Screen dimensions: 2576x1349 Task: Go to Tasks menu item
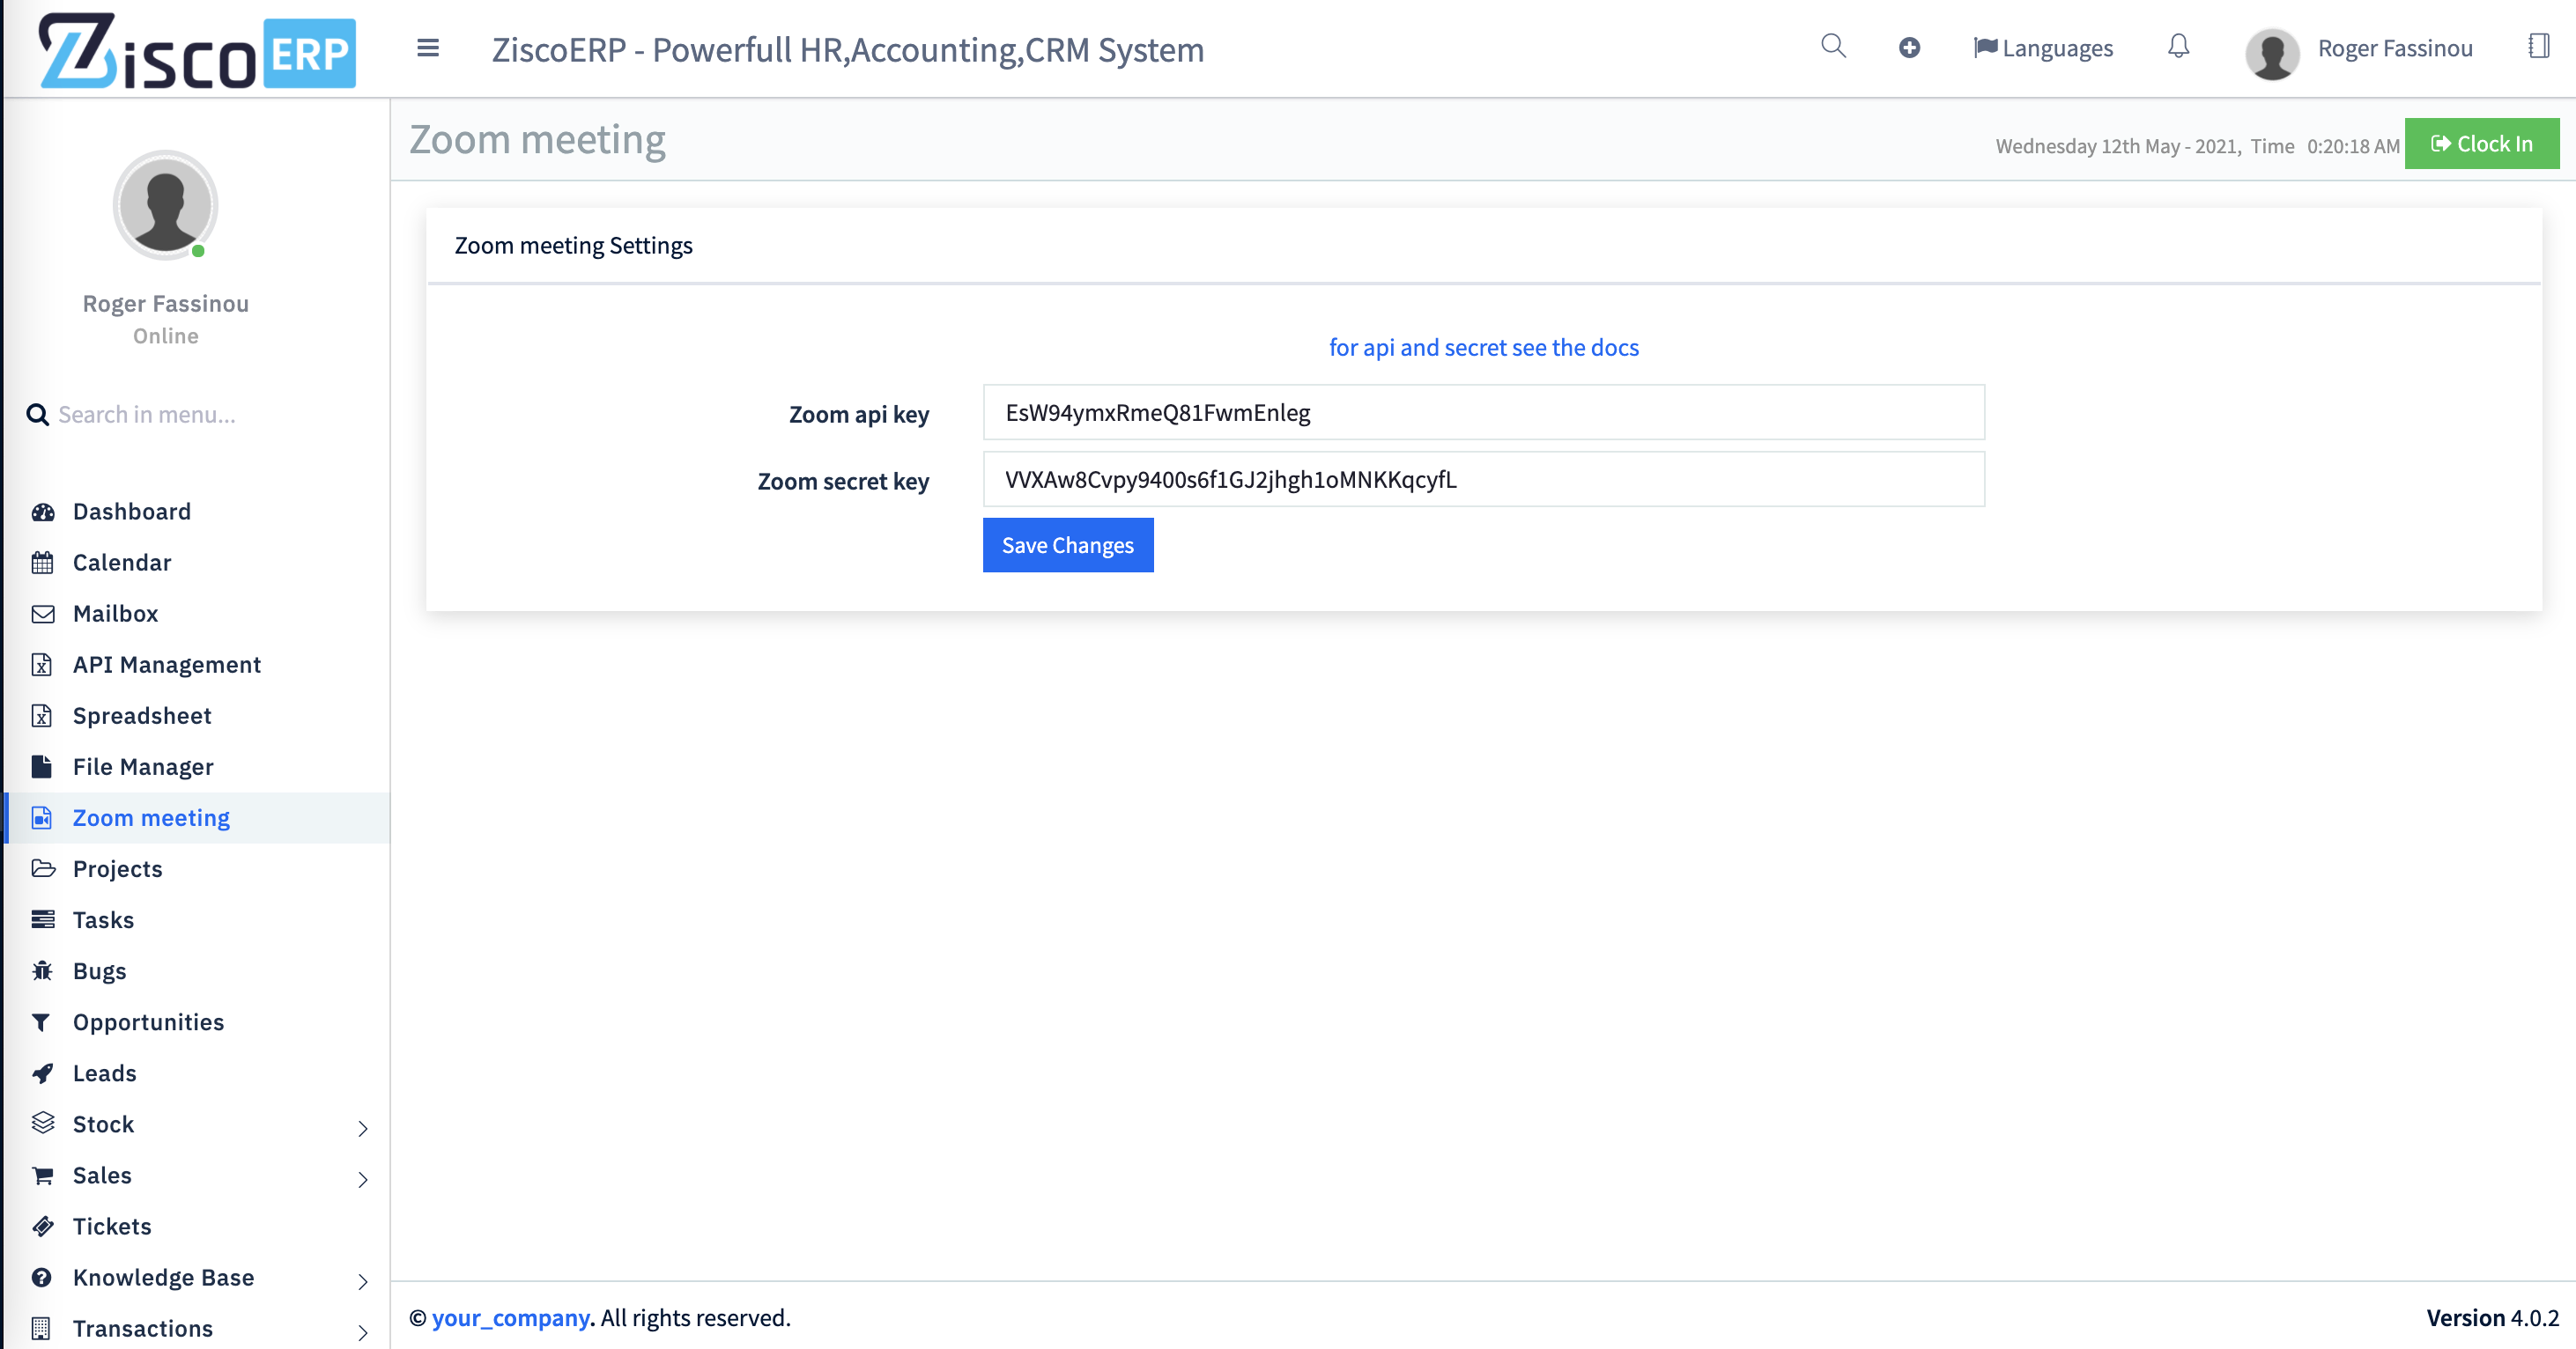pyautogui.click(x=103, y=919)
